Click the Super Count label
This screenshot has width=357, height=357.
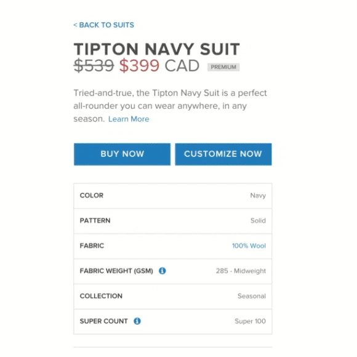103,321
